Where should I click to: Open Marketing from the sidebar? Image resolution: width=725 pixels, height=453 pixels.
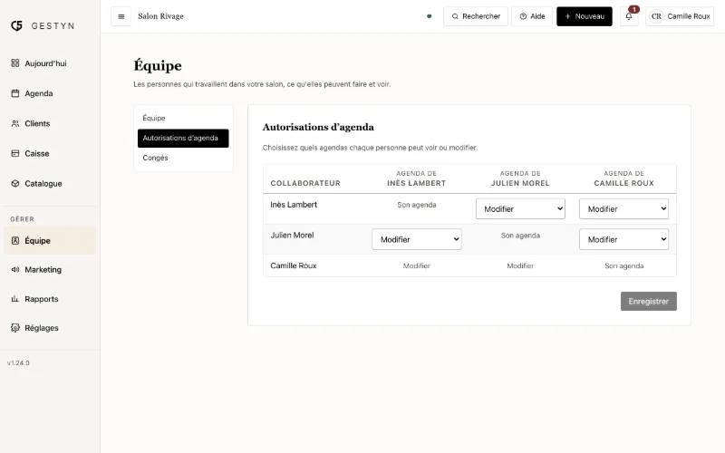[50, 269]
